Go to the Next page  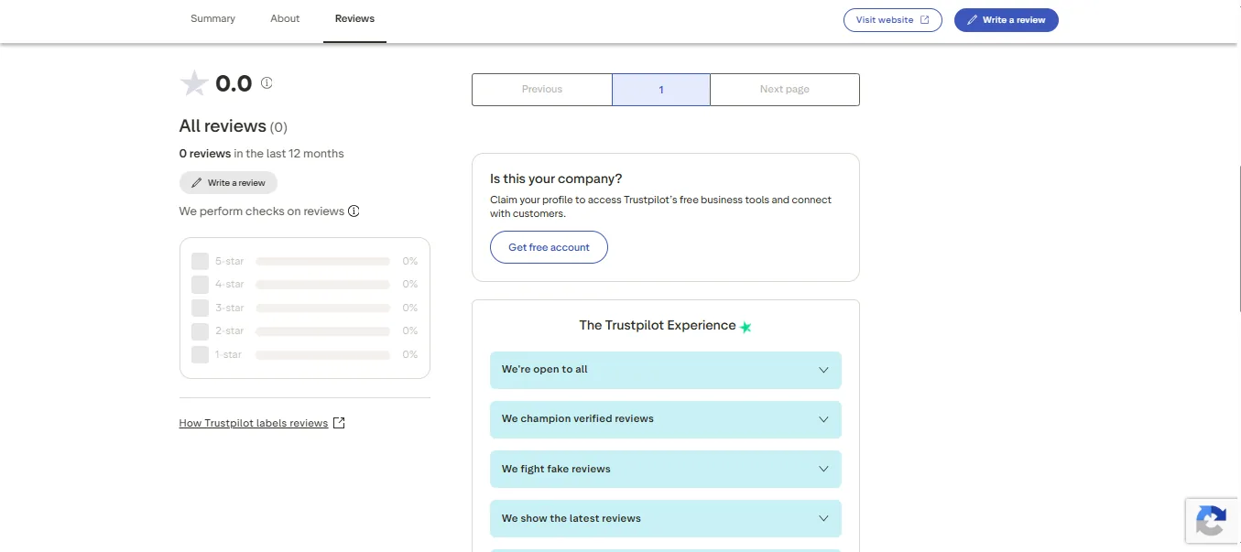point(785,90)
